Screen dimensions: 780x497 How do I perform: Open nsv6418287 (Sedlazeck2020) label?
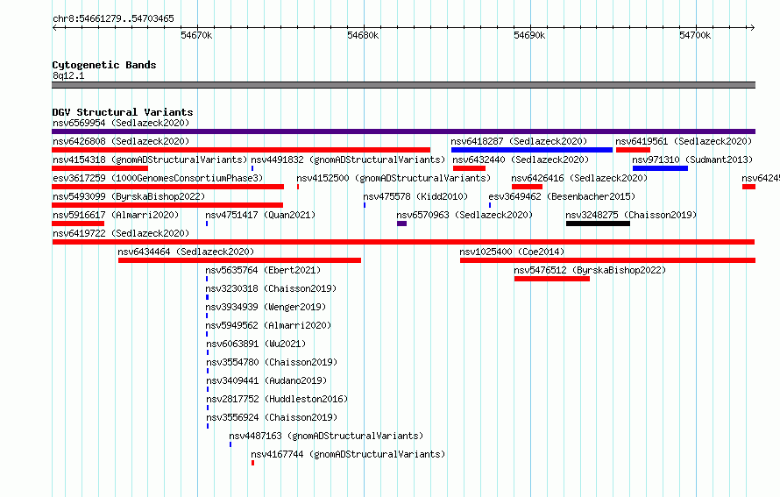519,141
